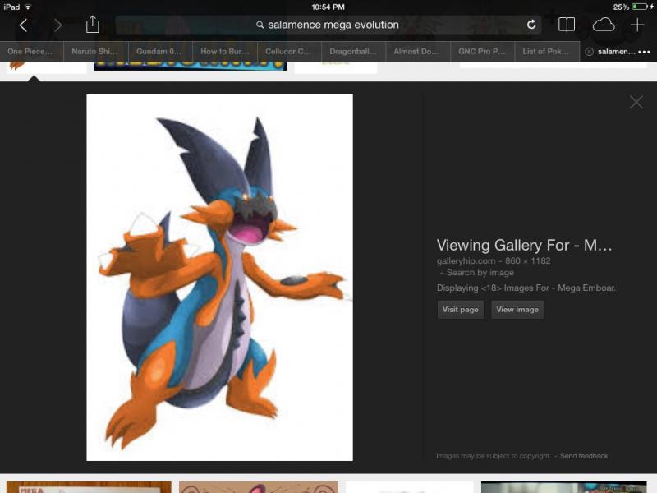Open the brown cat-face thumbnail below
The image size is (657, 493).
pyautogui.click(x=259, y=487)
